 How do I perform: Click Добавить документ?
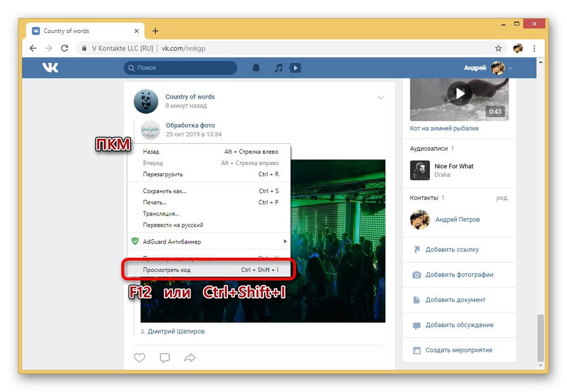click(455, 300)
